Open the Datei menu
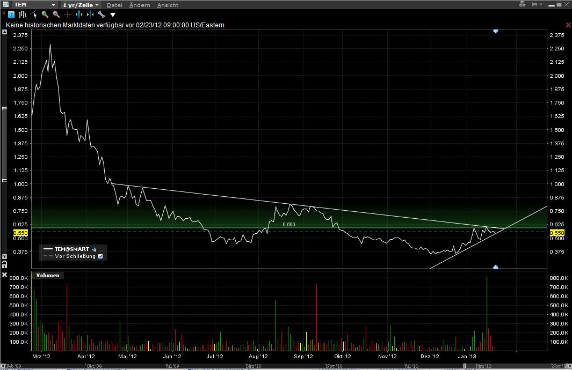 (x=114, y=5)
